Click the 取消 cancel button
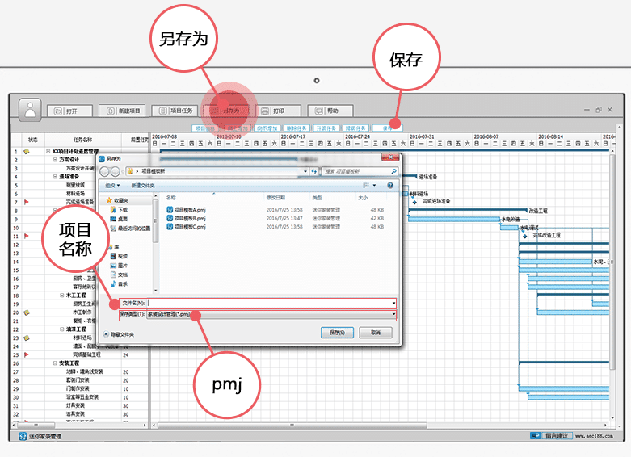 (x=375, y=333)
